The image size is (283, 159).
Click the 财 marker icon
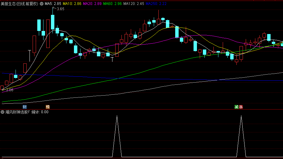click(x=25, y=107)
